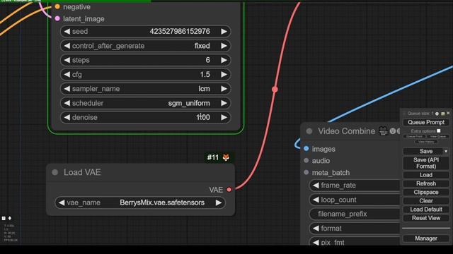Click the #11 node ID badge
453x254 pixels.
tap(213, 157)
